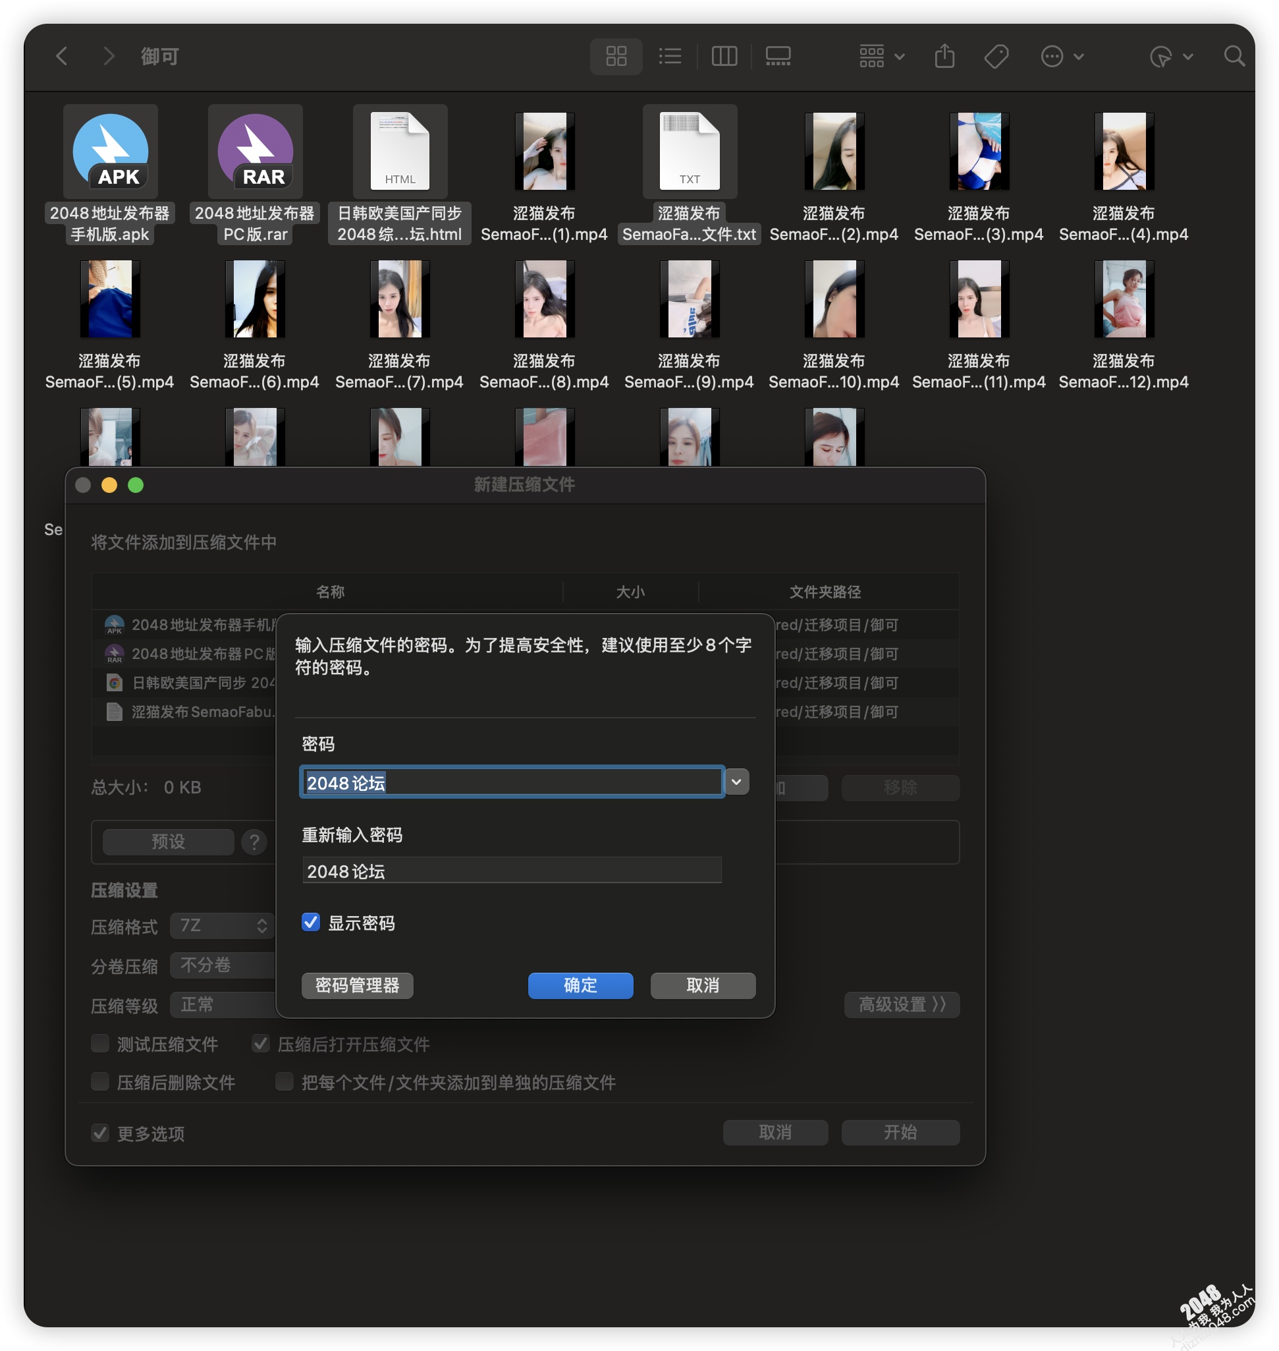The width and height of the screenshot is (1279, 1351).
Task: Switch Finder to icon grid view
Action: [x=616, y=56]
